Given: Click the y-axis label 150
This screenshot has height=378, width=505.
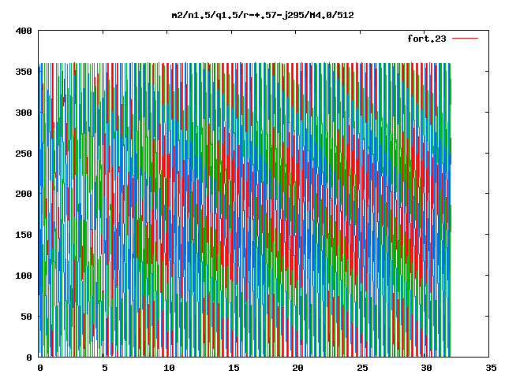Looking at the screenshot, I should point(24,235).
